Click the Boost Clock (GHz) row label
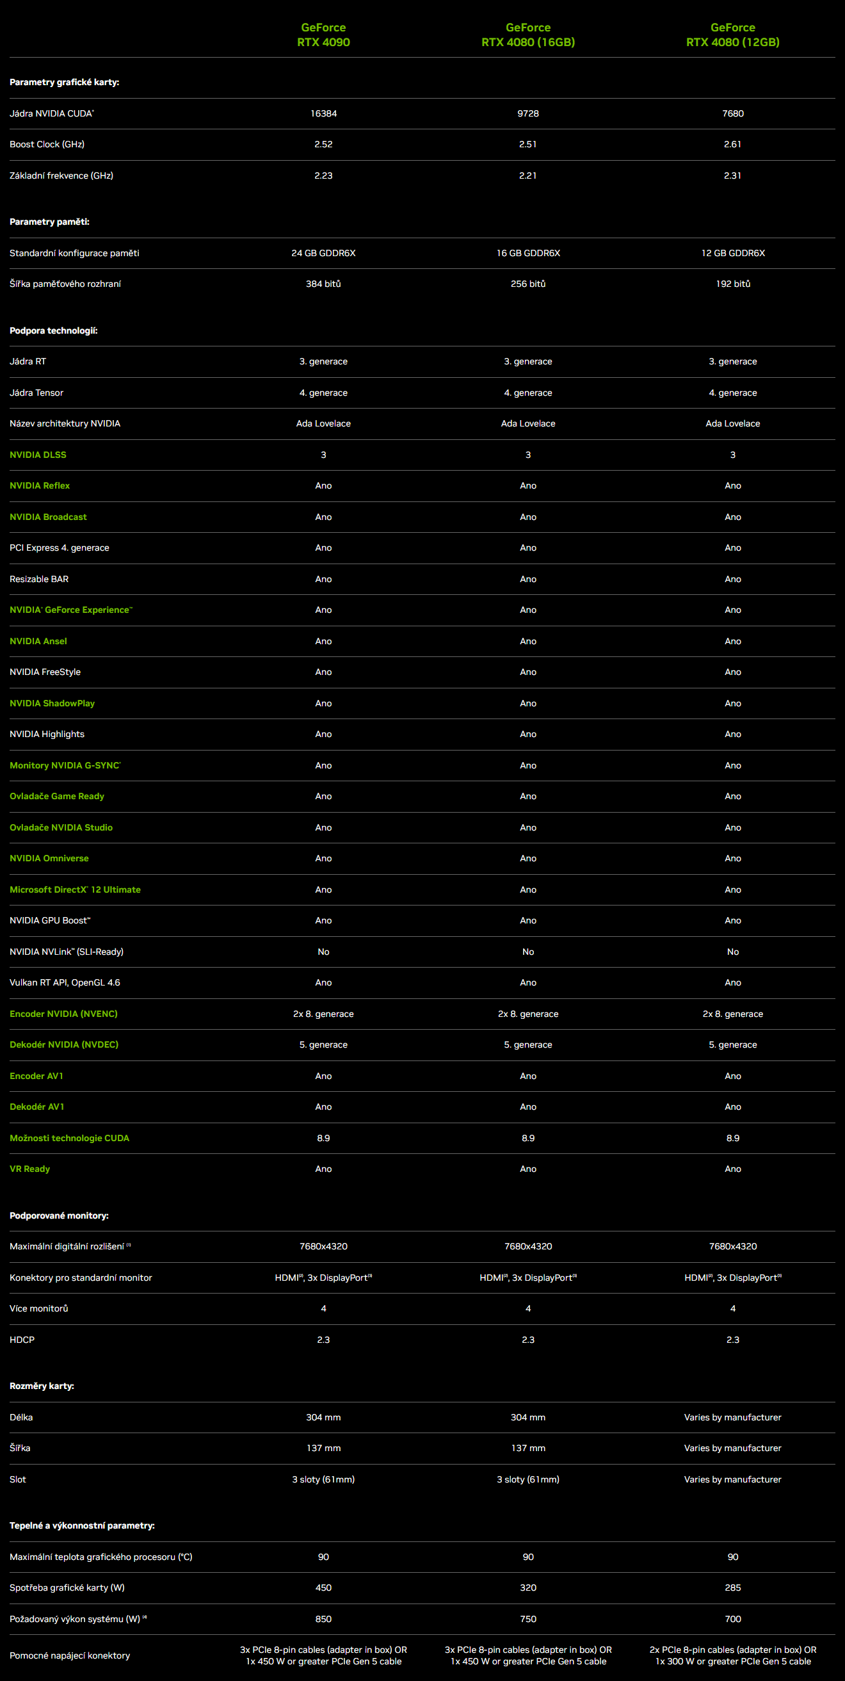 point(47,144)
